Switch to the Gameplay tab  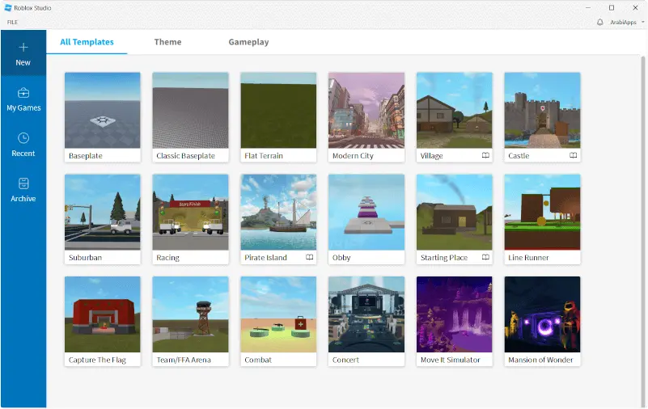click(x=248, y=42)
